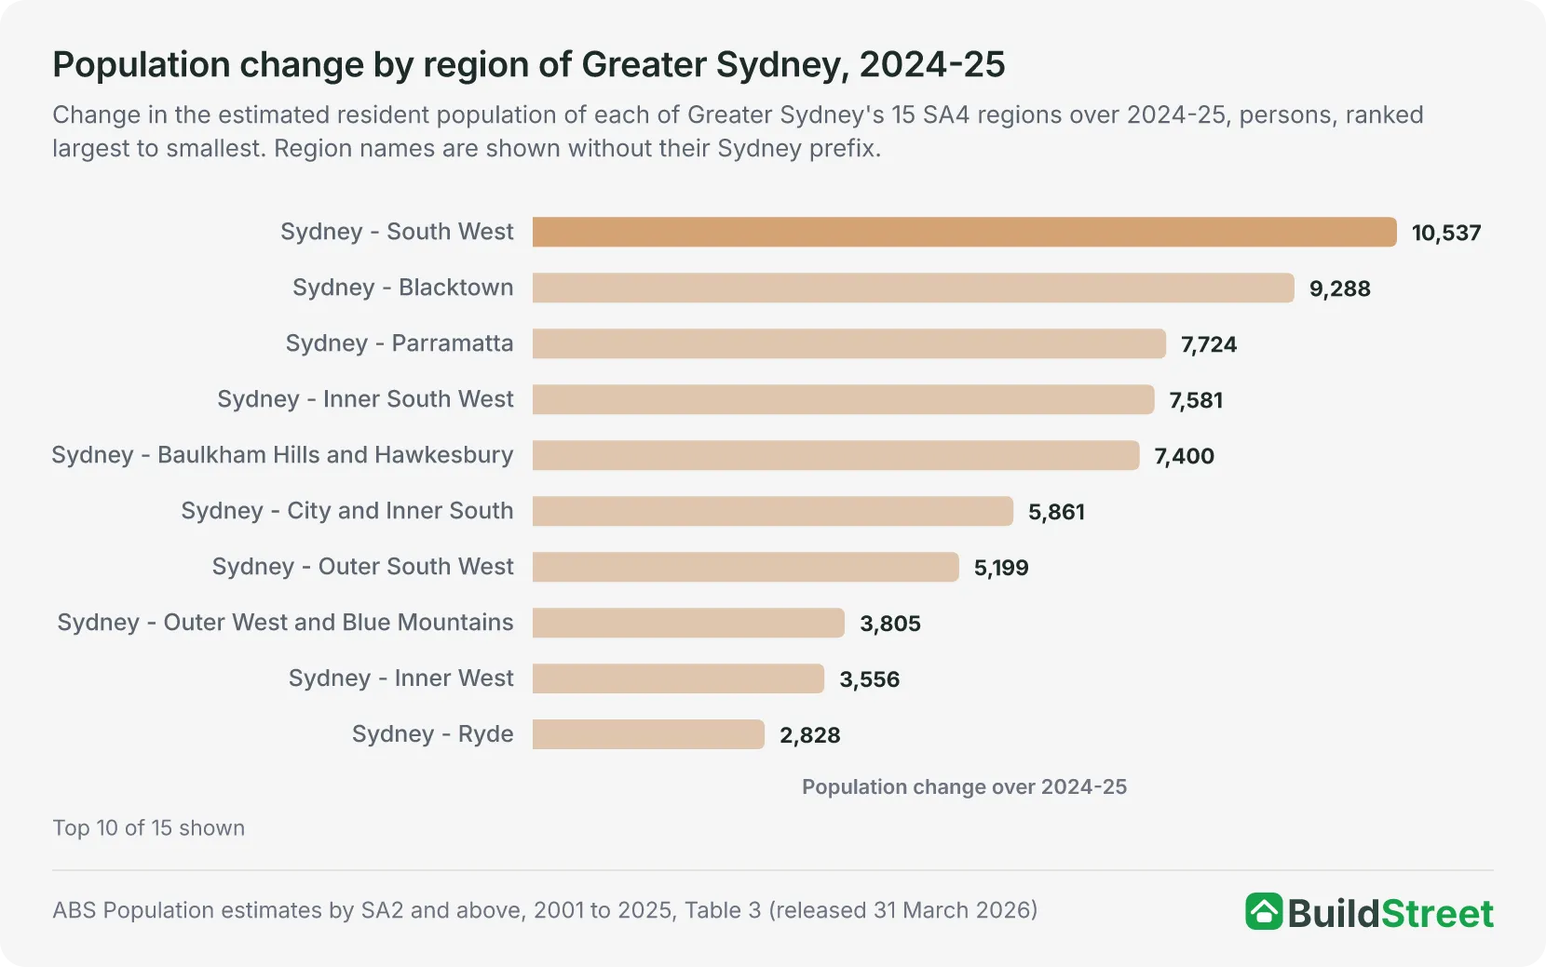
Task: Select the label 'Sydney - Outer South West'
Action: 363,567
